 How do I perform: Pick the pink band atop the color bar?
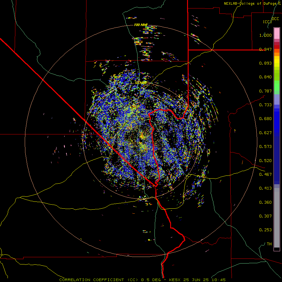[x=277, y=33]
